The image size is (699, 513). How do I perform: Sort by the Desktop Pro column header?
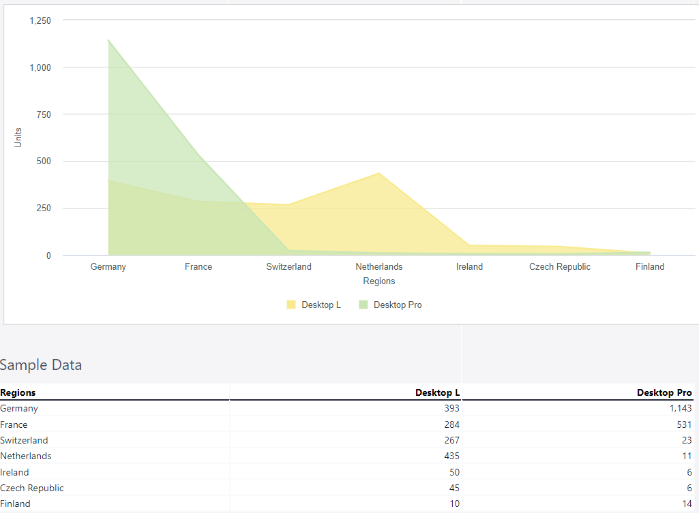click(664, 392)
